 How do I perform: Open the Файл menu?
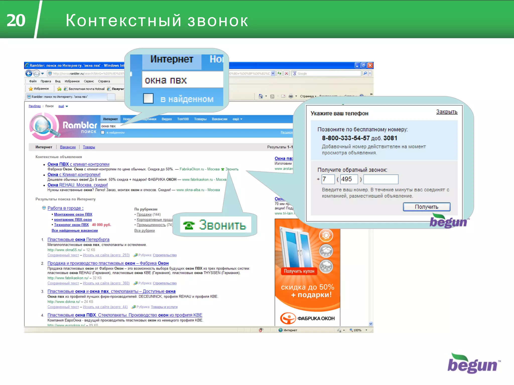[x=33, y=81]
